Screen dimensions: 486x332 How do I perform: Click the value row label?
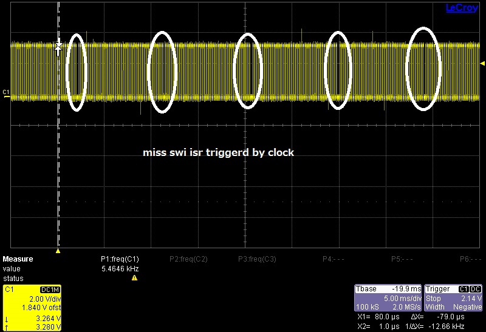coord(12,269)
